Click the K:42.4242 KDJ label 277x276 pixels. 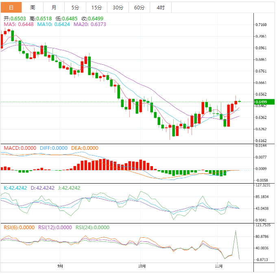(15, 188)
